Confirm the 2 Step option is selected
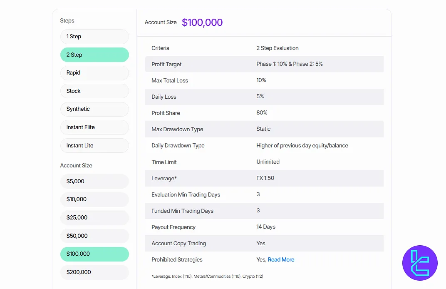 pos(94,55)
